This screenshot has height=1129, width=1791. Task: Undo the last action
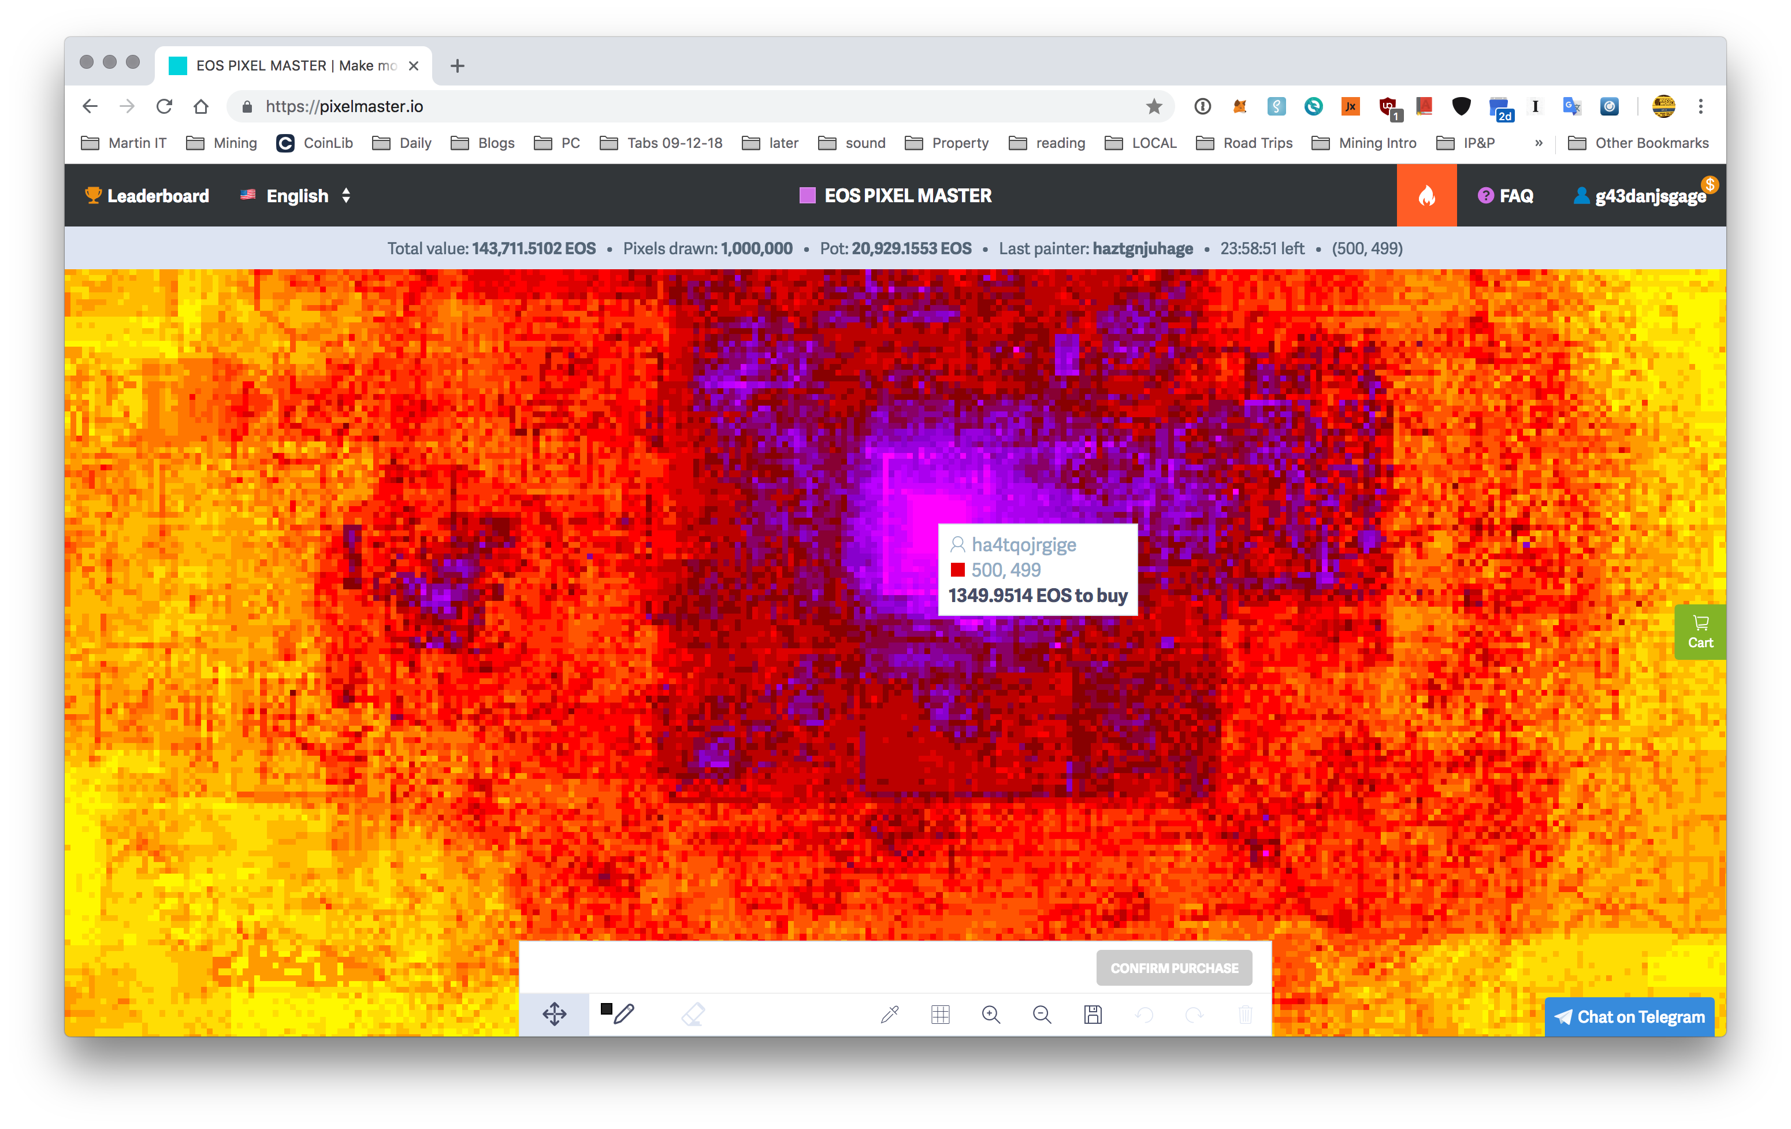pyautogui.click(x=1144, y=1015)
